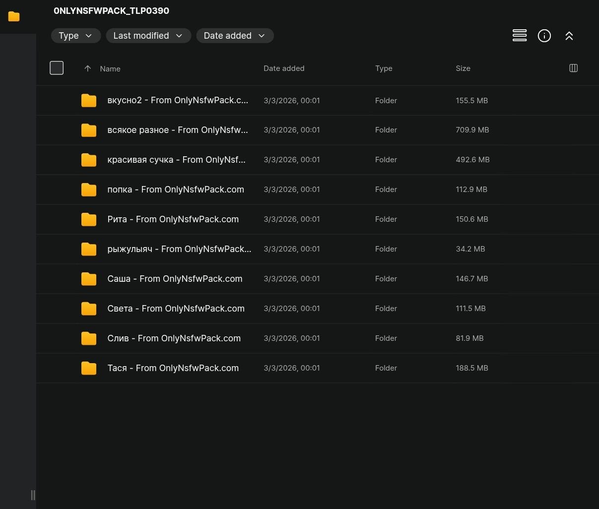599x509 pixels.
Task: Expand the Type filter dropdown
Action: click(75, 36)
